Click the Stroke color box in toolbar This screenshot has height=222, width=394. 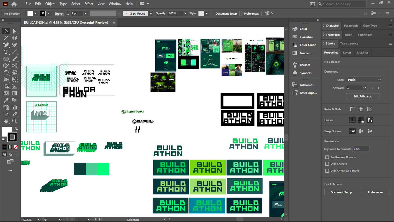coord(12,137)
